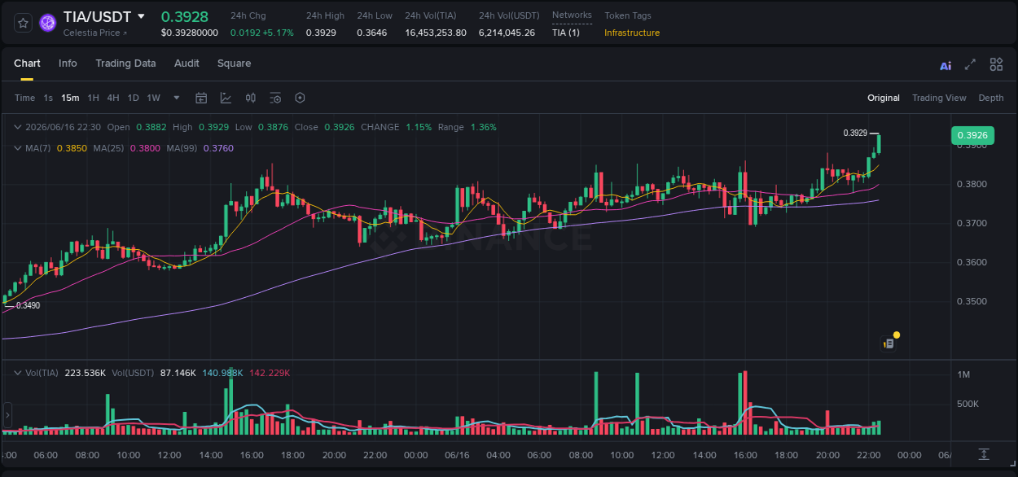This screenshot has width=1018, height=477.
Task: Click the CHANGE 1.15% value
Action: coord(419,127)
